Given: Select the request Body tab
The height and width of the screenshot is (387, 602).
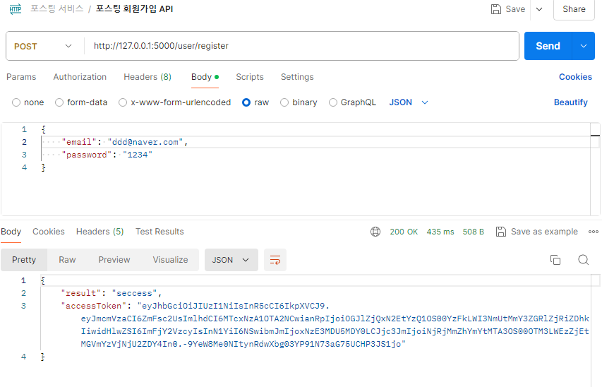Looking at the screenshot, I should (205, 77).
